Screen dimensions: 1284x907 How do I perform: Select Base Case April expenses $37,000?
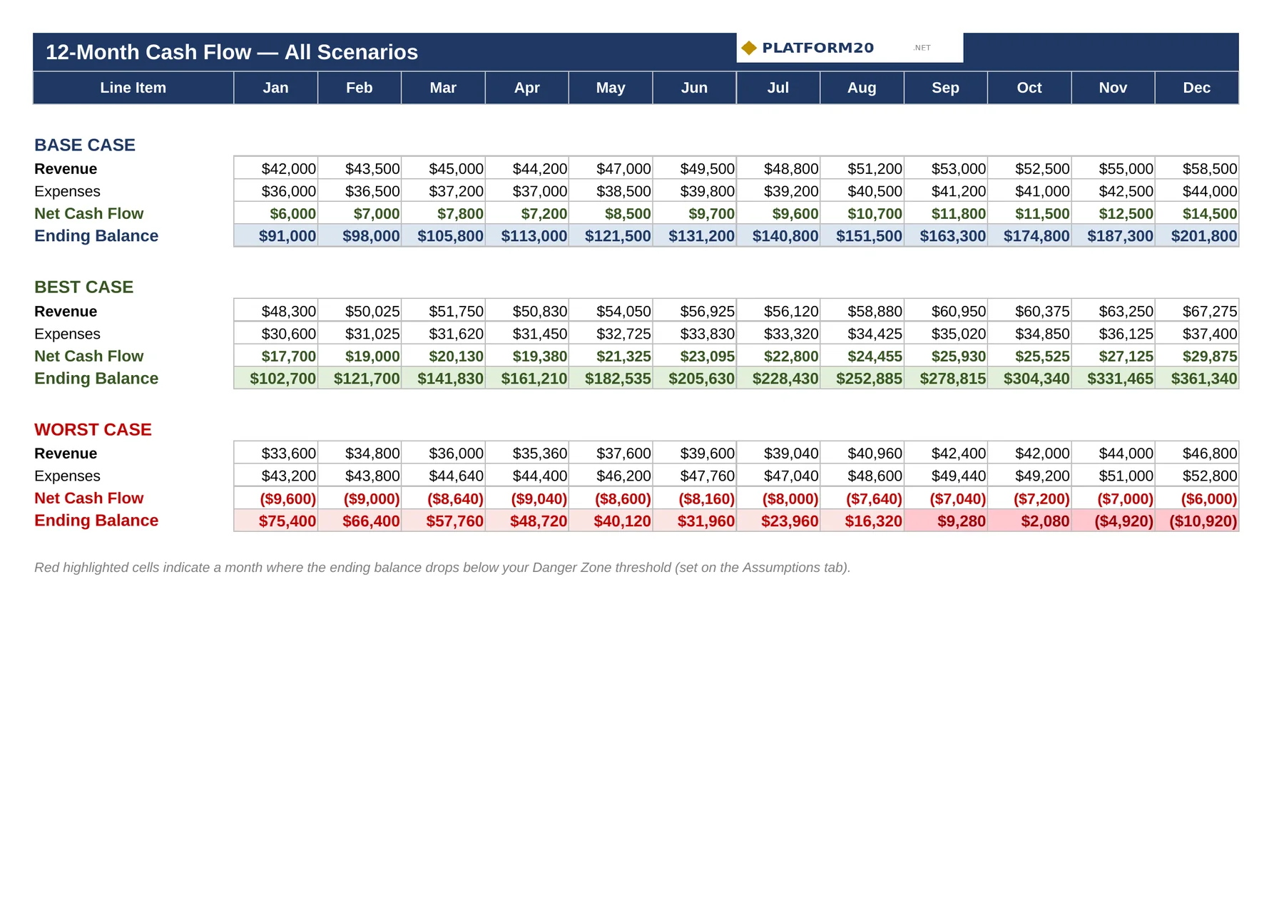[x=527, y=191]
